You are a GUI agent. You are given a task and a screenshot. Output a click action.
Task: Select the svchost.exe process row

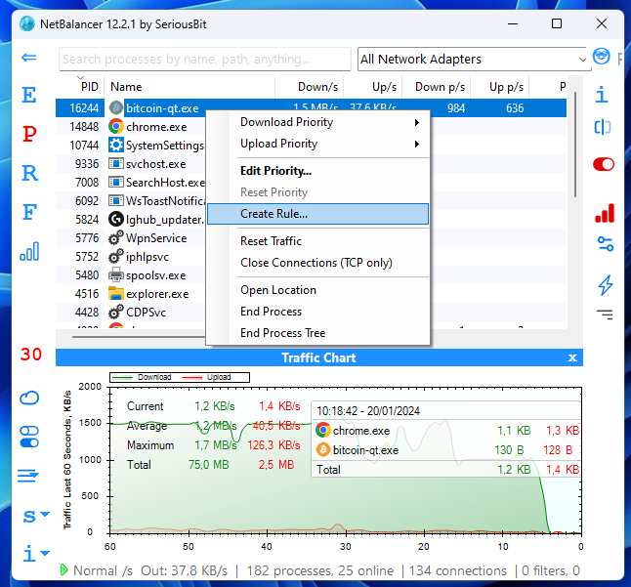pos(131,164)
